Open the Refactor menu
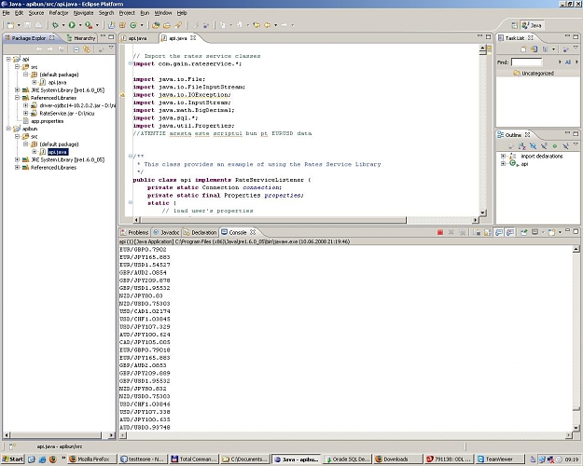The width and height of the screenshot is (583, 466). pos(59,13)
